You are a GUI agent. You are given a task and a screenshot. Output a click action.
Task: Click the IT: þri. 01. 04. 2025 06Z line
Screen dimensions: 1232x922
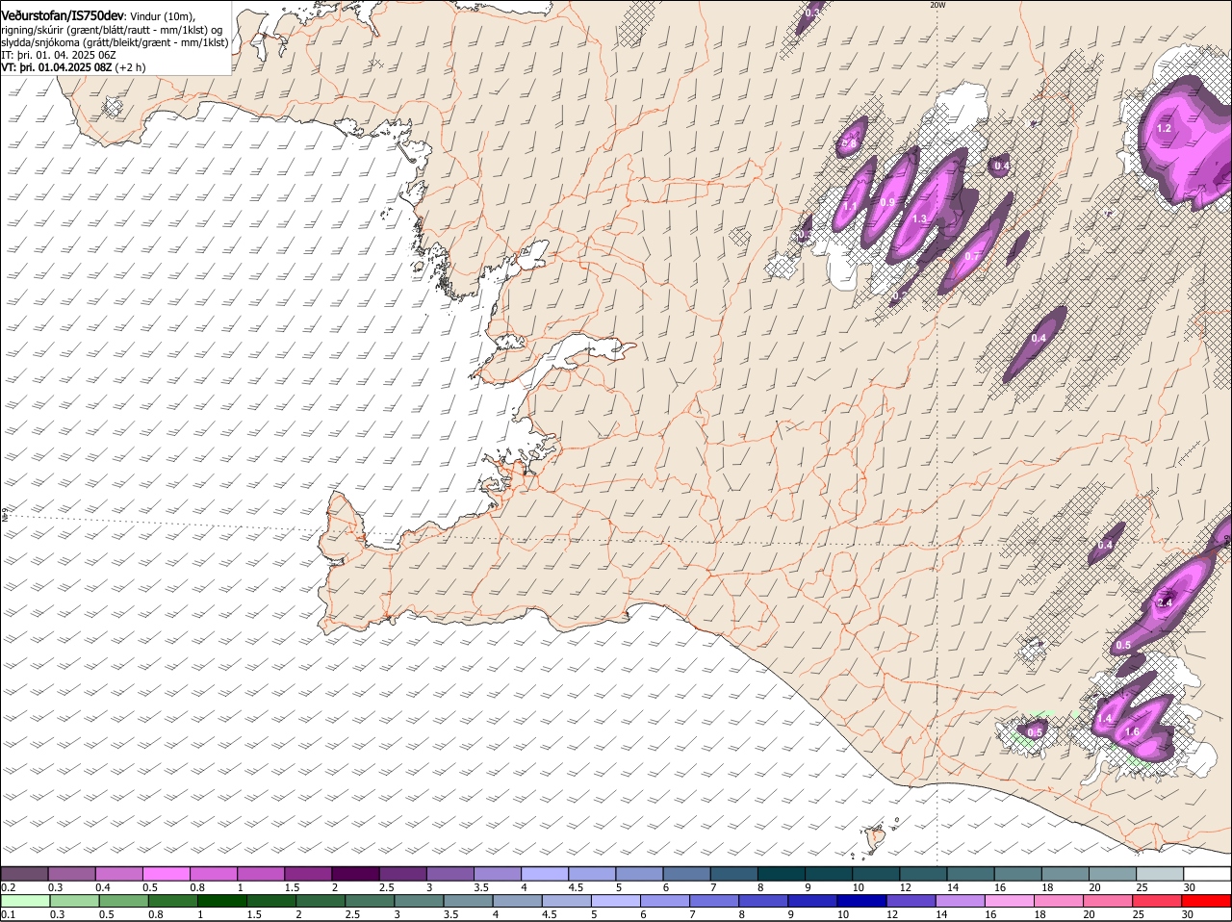[x=59, y=55]
